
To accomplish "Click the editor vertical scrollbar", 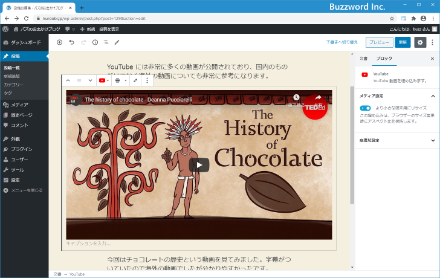I will 352,145.
